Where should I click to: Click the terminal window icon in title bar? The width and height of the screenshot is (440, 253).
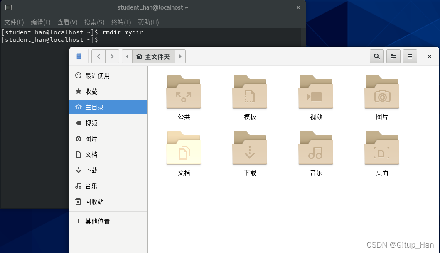(x=8, y=7)
